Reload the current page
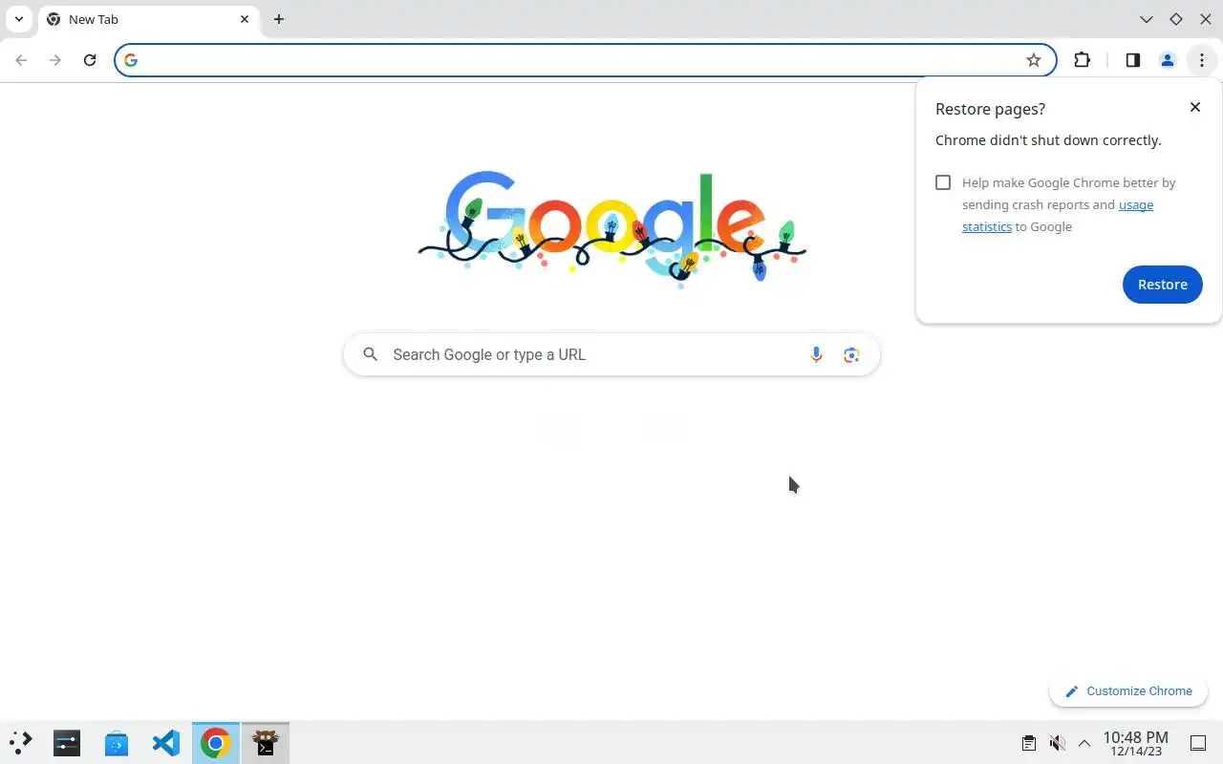Image resolution: width=1223 pixels, height=764 pixels. tap(90, 60)
